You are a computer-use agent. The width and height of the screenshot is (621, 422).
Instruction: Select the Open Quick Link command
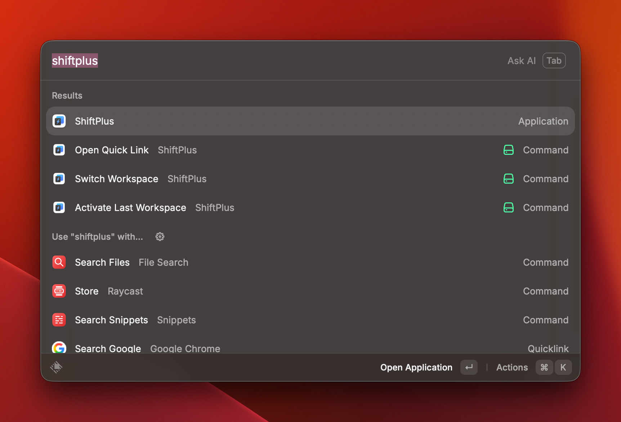310,150
